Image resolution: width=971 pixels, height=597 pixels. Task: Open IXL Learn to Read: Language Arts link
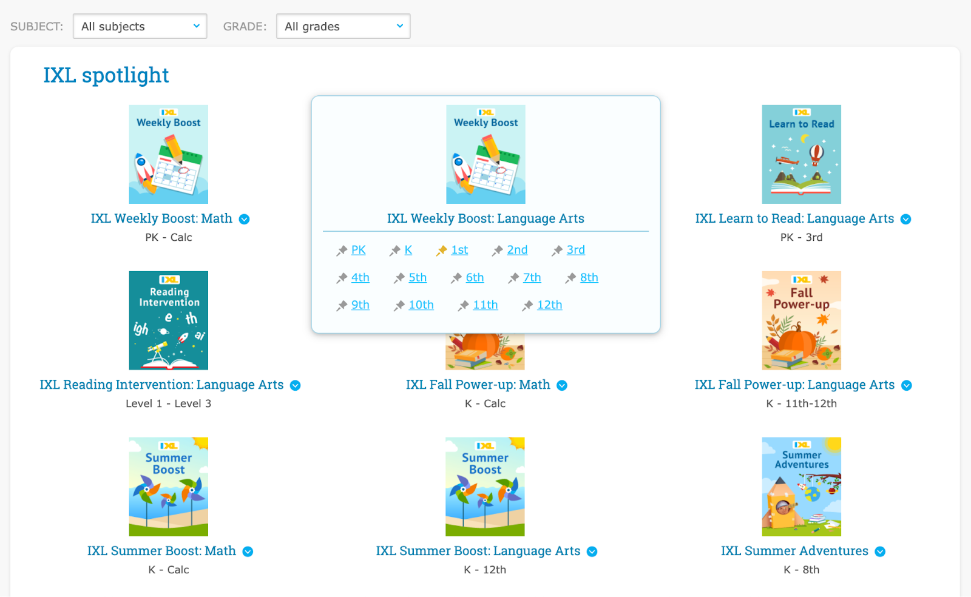tap(794, 218)
